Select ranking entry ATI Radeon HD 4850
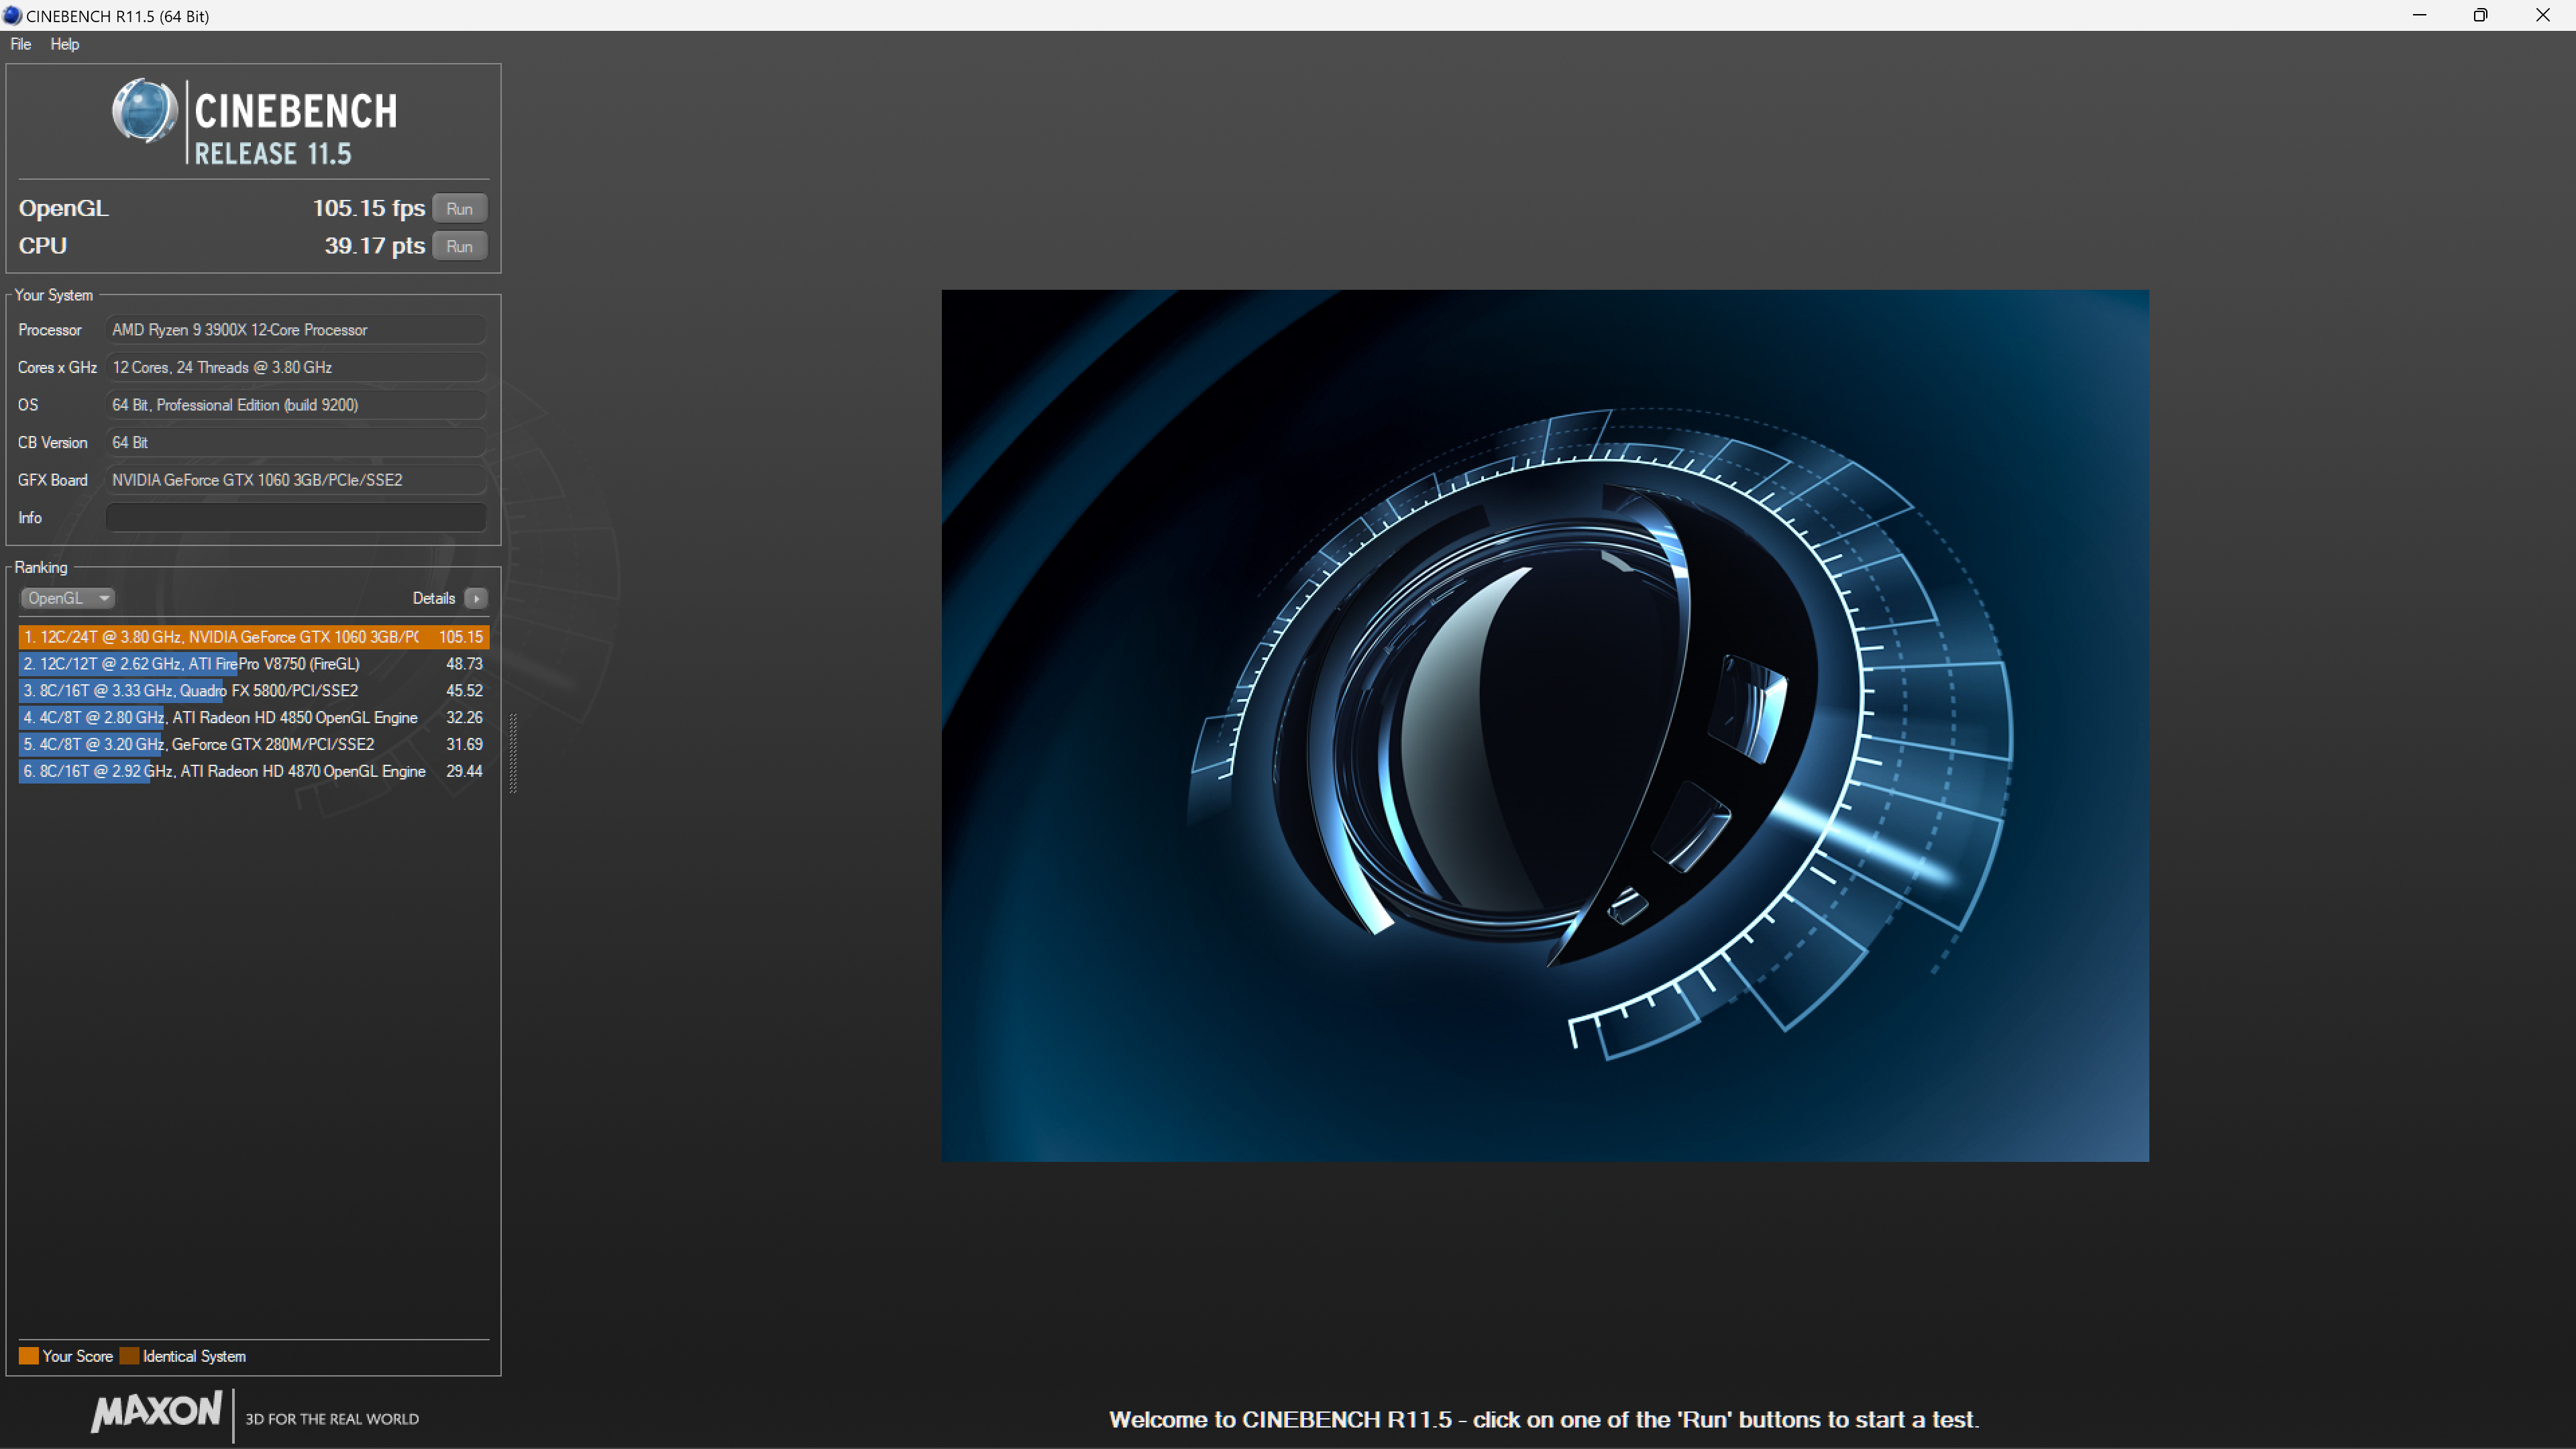The height and width of the screenshot is (1449, 2576). [253, 718]
